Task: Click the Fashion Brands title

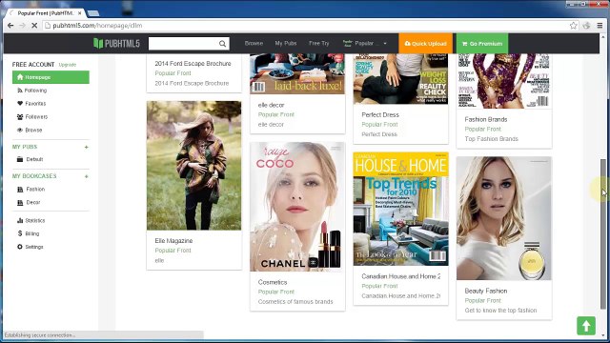Action: (485, 119)
